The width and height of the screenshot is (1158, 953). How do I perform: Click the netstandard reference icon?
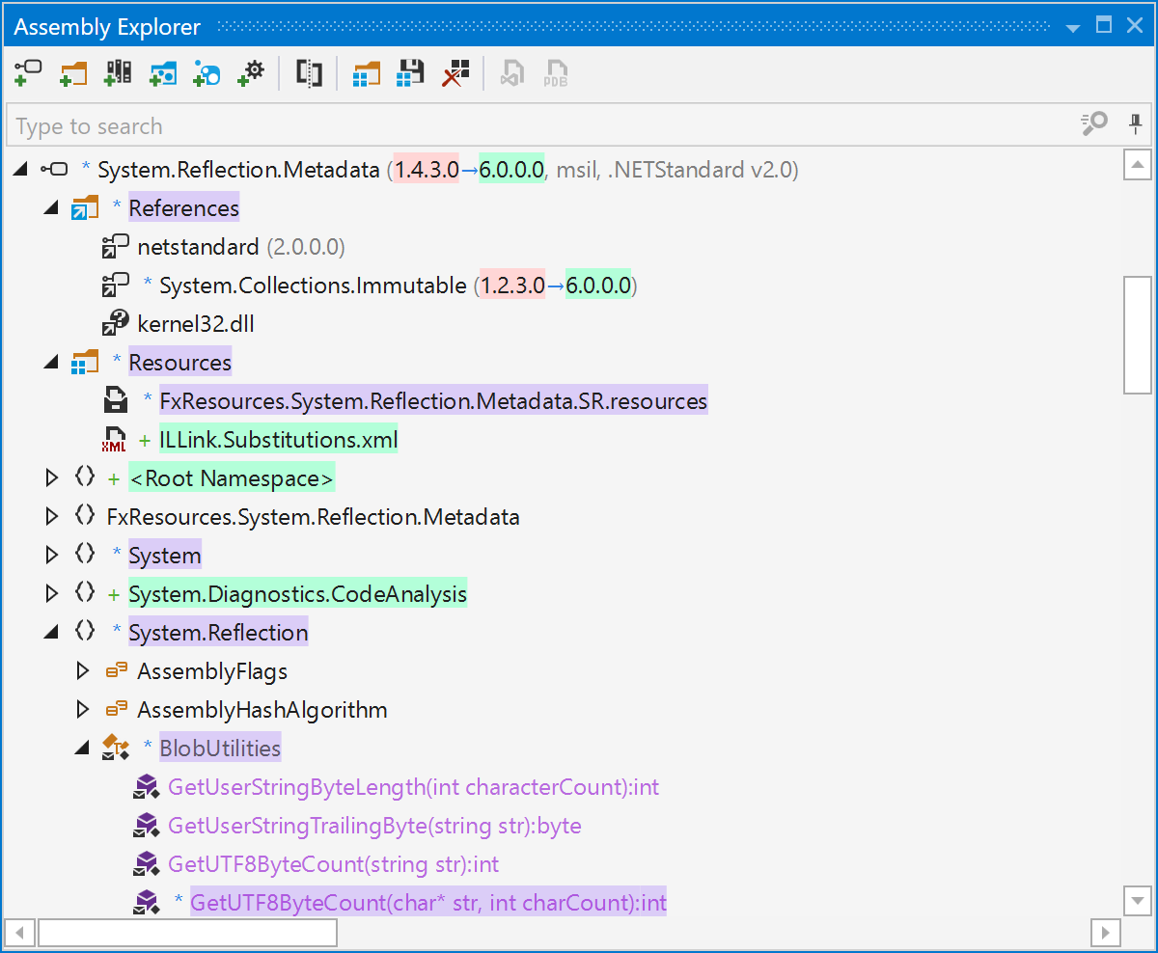[115, 247]
